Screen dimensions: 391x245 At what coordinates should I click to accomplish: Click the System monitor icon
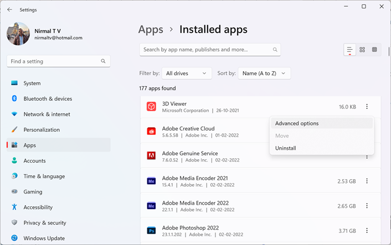[x=14, y=83]
